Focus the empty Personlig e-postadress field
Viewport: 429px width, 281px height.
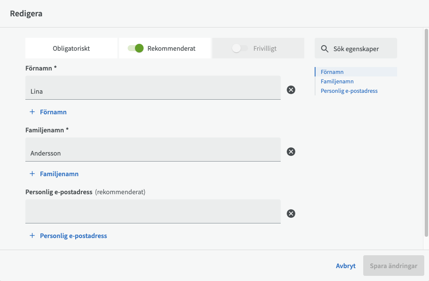(153, 211)
